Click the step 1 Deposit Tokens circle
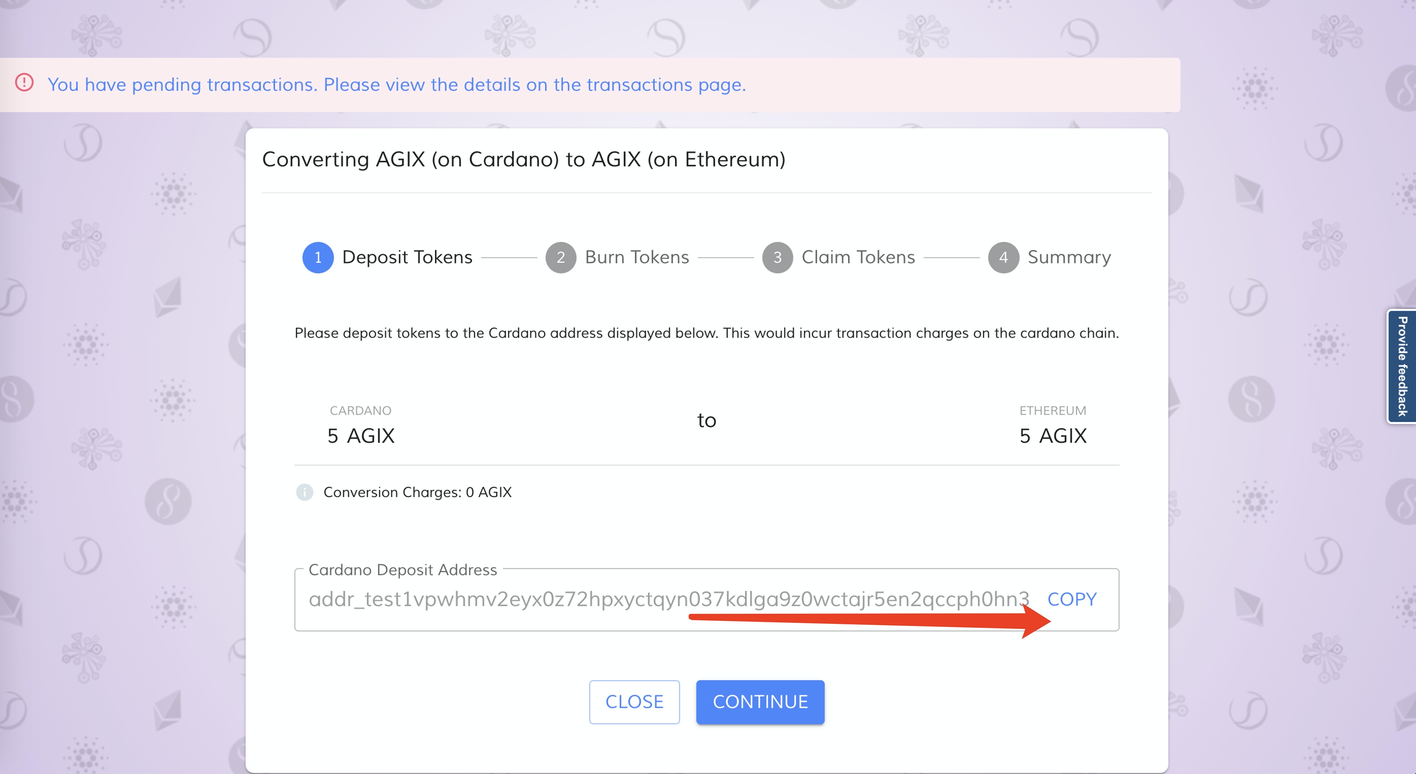The height and width of the screenshot is (774, 1416). tap(318, 257)
